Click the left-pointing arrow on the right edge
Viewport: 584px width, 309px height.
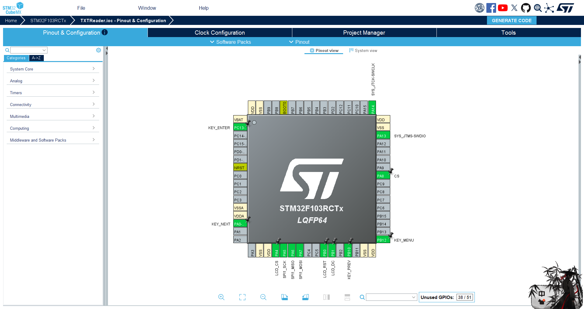[580, 57]
